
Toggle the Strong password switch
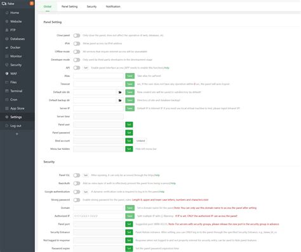click(x=77, y=200)
